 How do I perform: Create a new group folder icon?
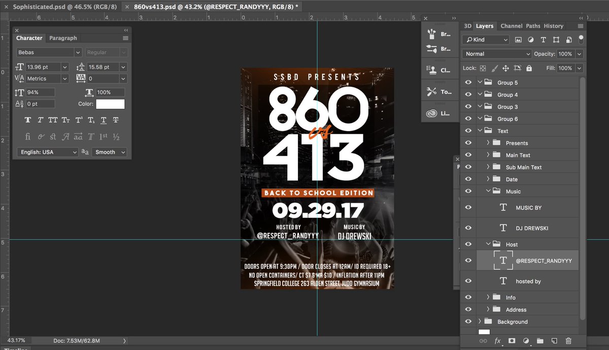pyautogui.click(x=540, y=341)
